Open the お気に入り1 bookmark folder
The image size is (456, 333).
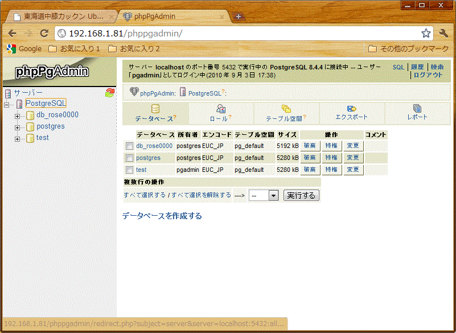point(75,48)
